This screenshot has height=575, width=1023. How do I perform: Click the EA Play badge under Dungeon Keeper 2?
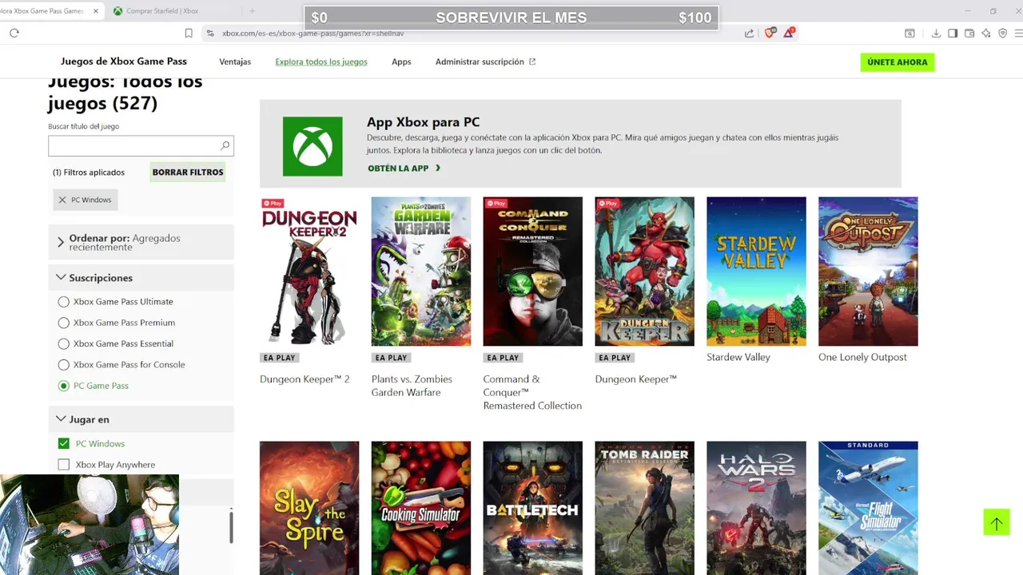pos(279,358)
